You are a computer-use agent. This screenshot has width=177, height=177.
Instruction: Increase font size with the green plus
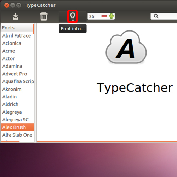click(112, 16)
